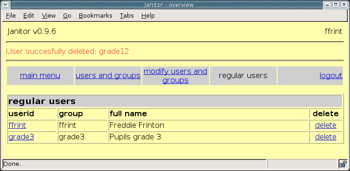Screen dimensions: 350x171
Task: Maximize the Janitor overview window
Action: pyautogui.click(x=336, y=5)
